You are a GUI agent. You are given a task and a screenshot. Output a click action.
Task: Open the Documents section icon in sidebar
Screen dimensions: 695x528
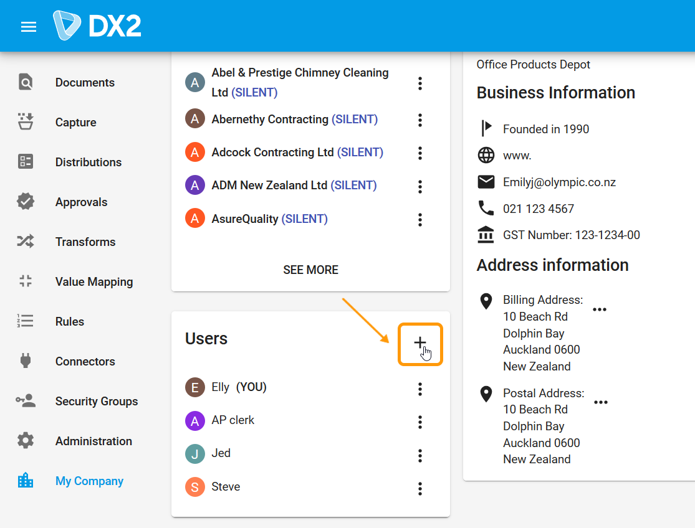tap(25, 82)
